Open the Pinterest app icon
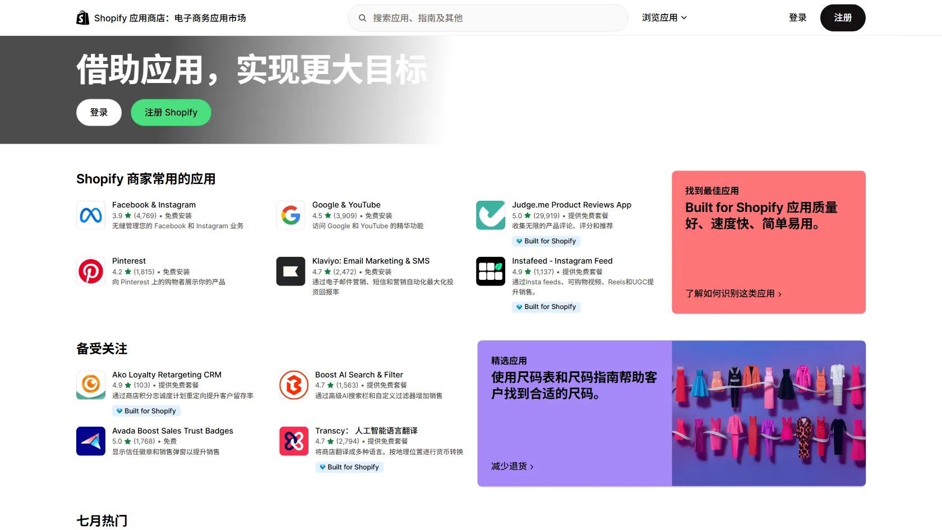 point(91,271)
